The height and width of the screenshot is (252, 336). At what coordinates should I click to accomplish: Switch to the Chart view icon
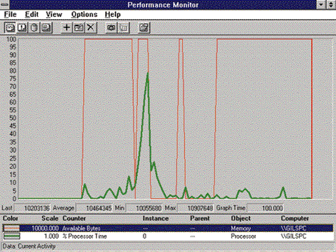point(10,27)
